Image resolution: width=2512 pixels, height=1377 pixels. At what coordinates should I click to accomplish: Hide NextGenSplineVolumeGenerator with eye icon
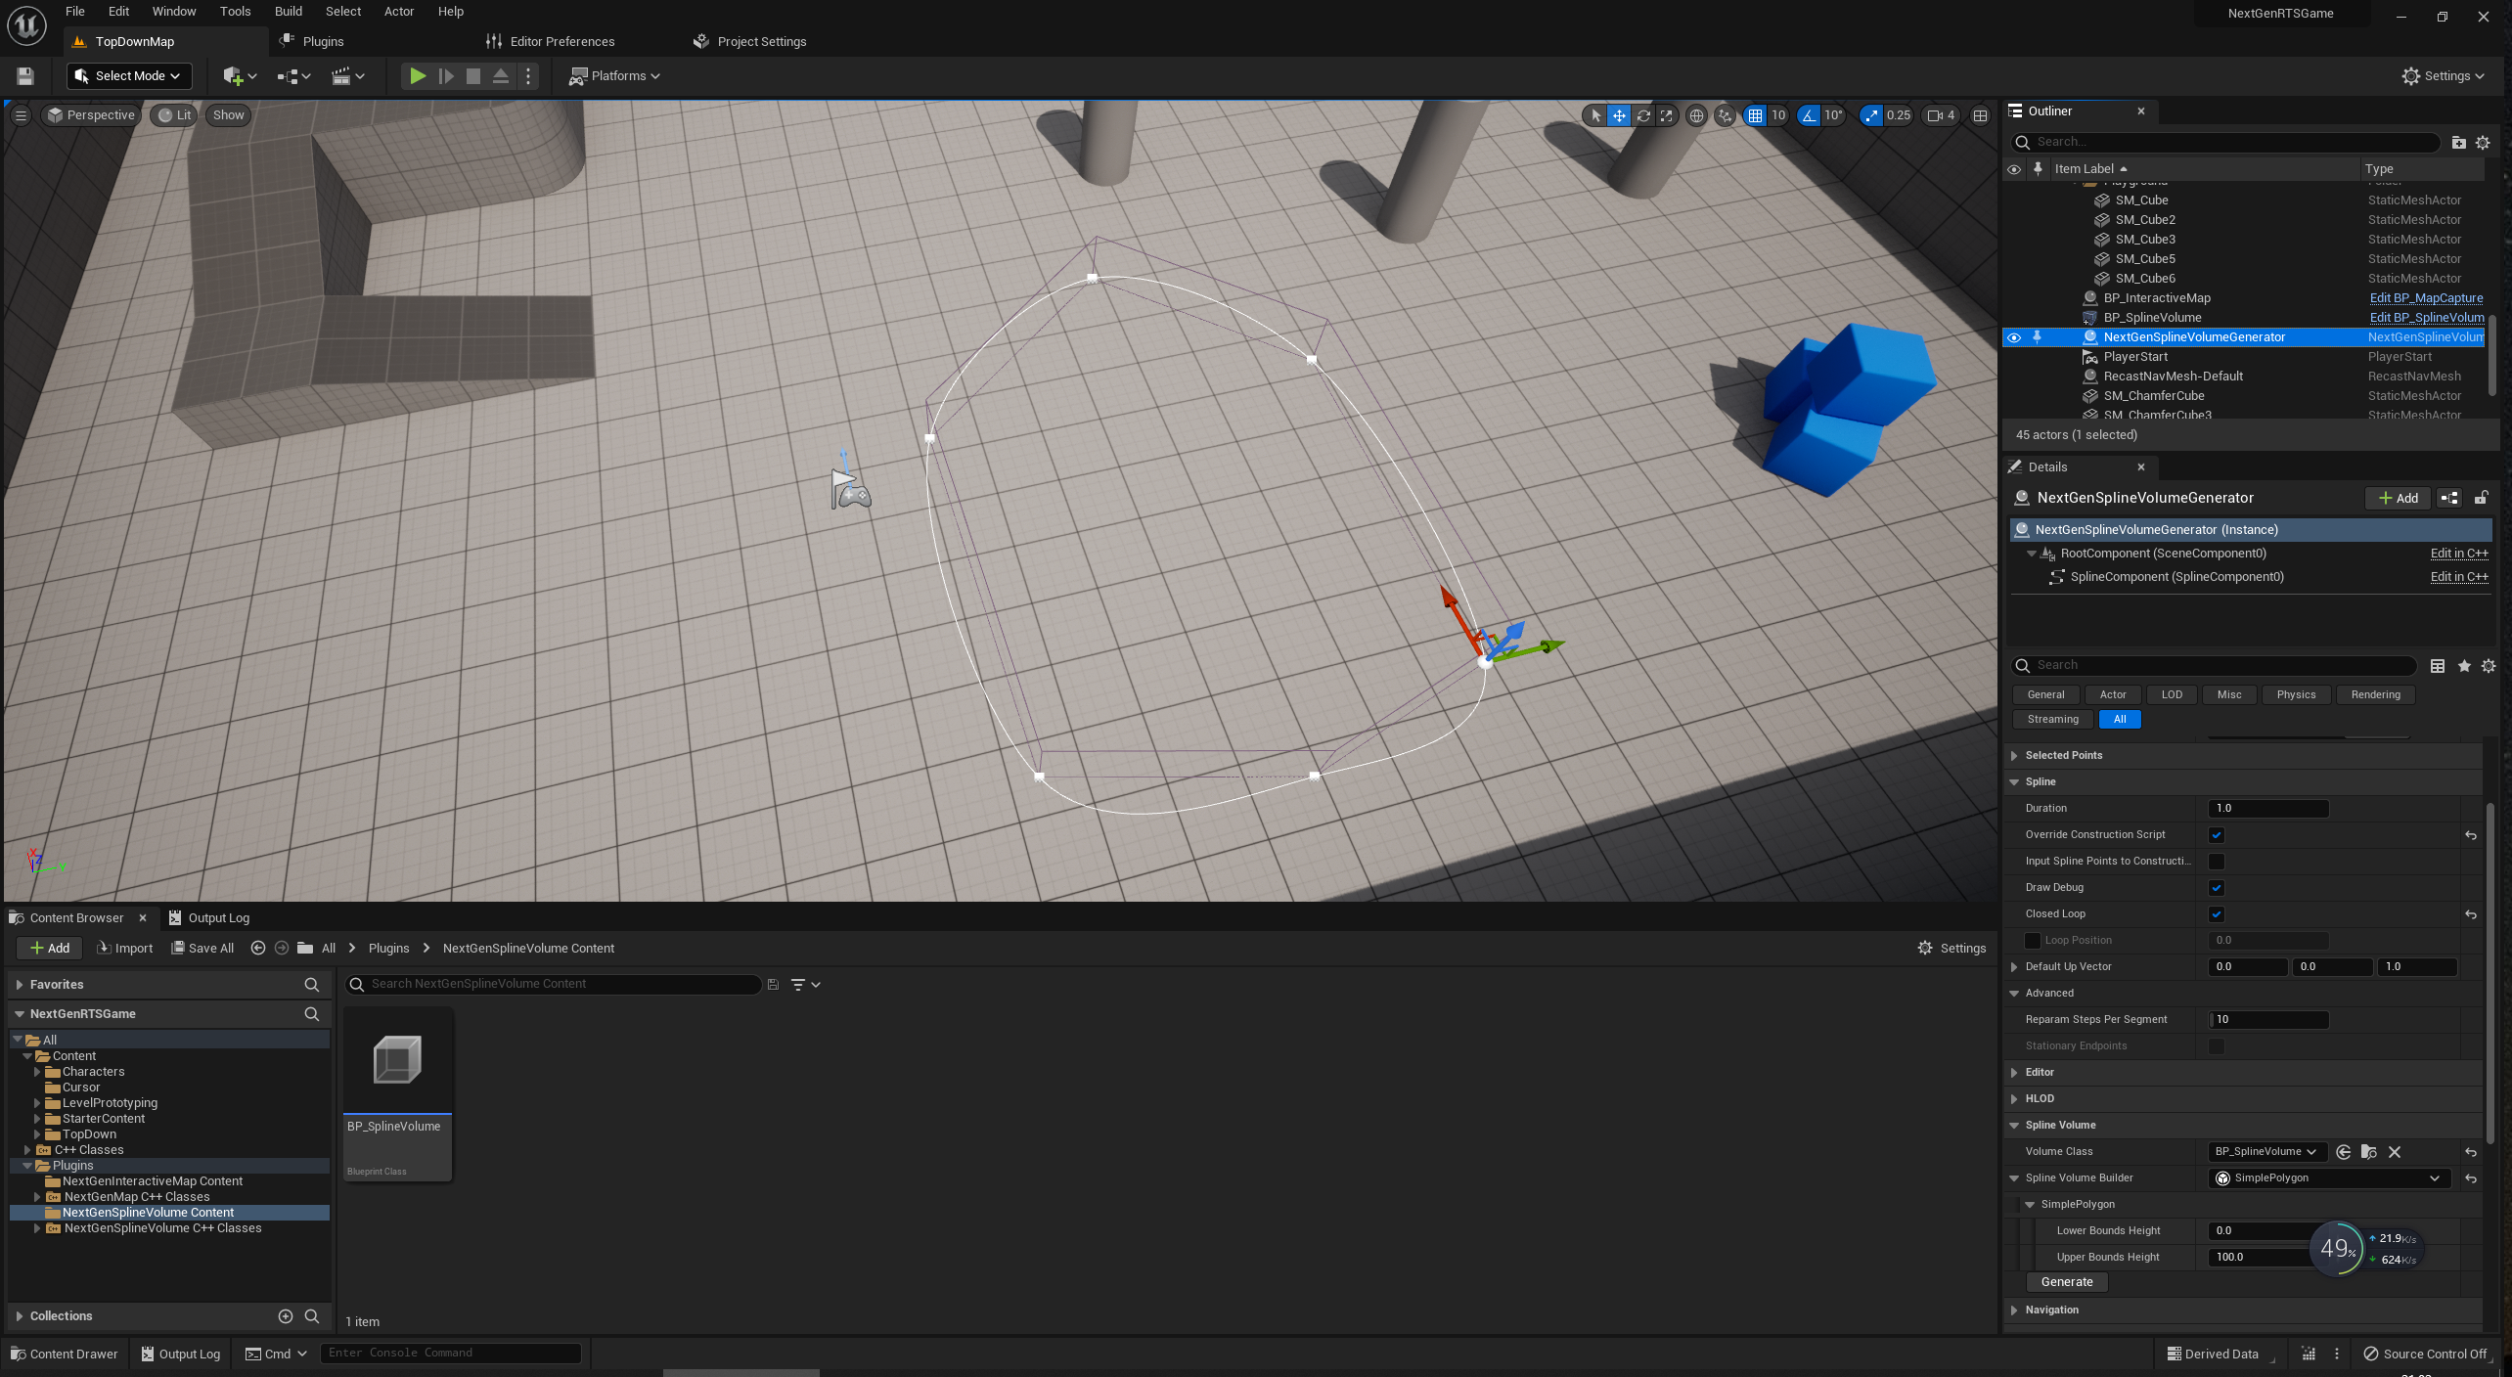tap(2014, 337)
